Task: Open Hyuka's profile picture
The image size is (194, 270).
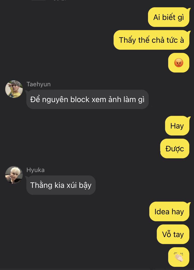Action: (14, 175)
